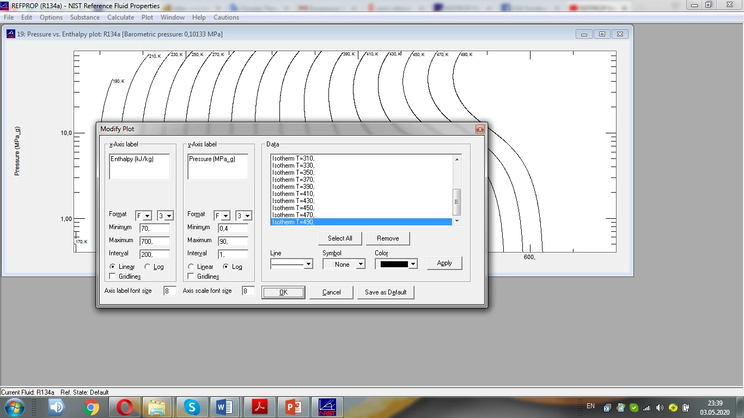Open Skype from the taskbar
This screenshot has width=744, height=418.
coord(192,407)
